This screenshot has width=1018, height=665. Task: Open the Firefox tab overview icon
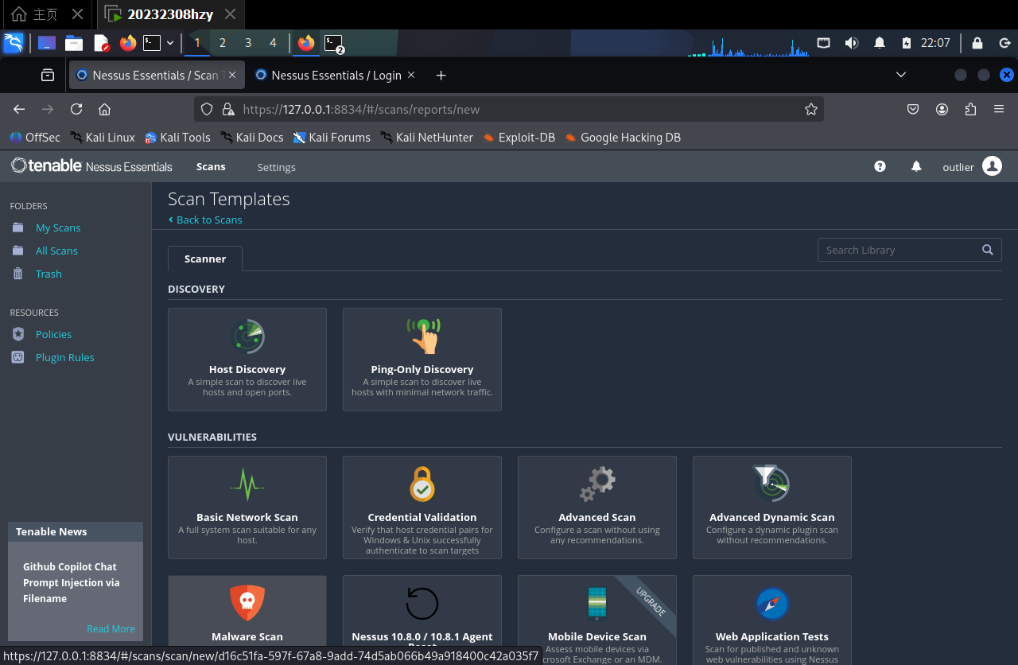click(48, 75)
